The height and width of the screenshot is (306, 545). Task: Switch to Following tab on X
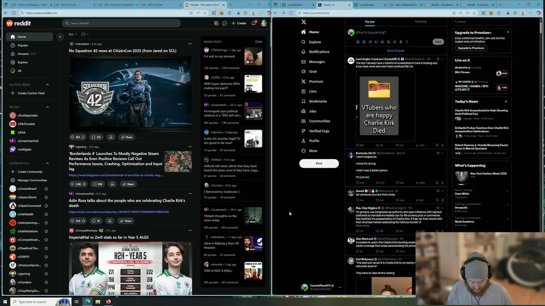pyautogui.click(x=421, y=22)
